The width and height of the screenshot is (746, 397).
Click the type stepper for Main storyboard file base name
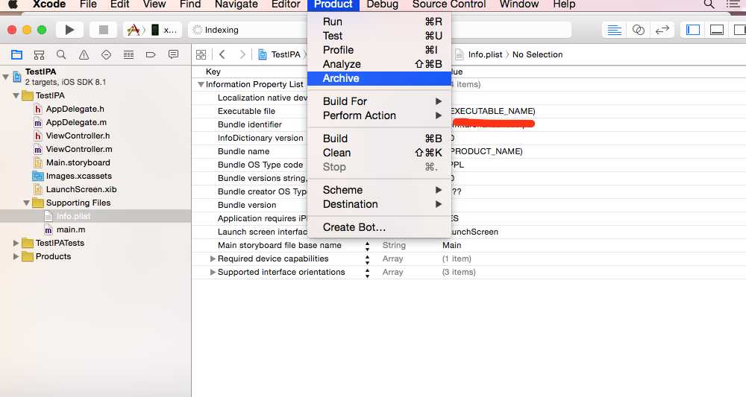[x=367, y=246]
